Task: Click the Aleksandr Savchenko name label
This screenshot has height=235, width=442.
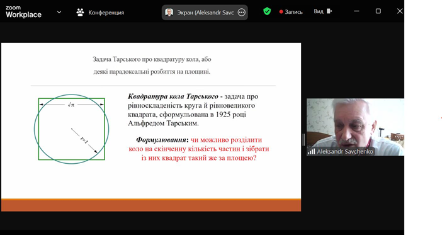Action: [345, 151]
